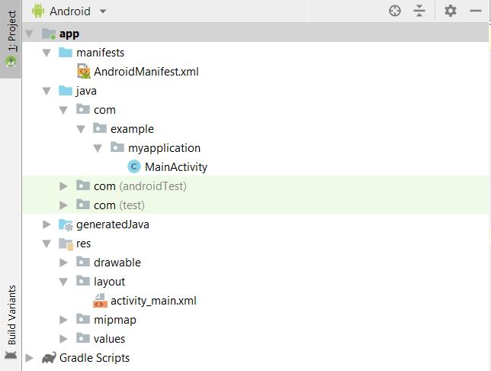The width and height of the screenshot is (491, 371).
Task: Click the MainActivity class C icon
Action: click(134, 167)
